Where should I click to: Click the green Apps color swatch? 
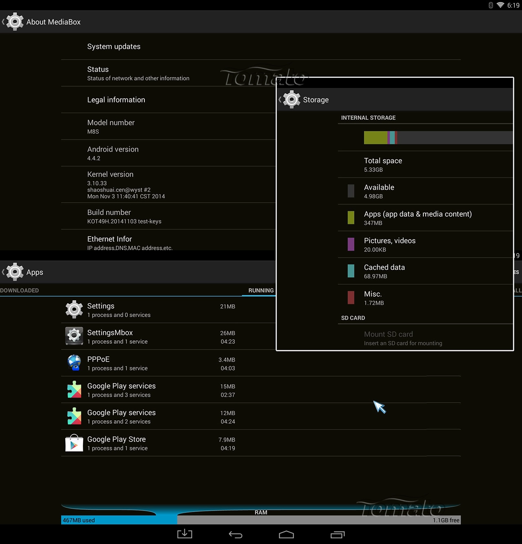click(x=351, y=218)
